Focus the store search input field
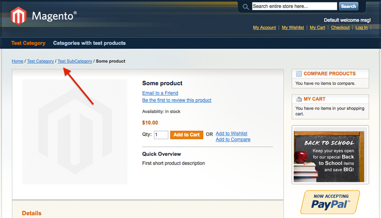The width and height of the screenshot is (381, 218). click(x=294, y=6)
